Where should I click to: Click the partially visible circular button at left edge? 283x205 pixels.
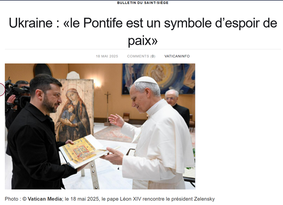2,89
